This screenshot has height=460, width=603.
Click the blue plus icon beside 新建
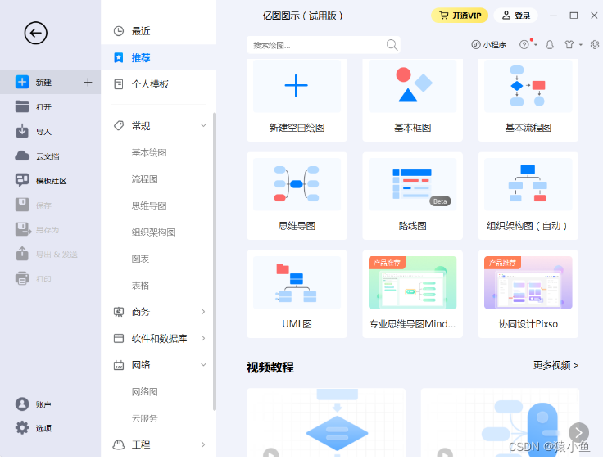(x=22, y=82)
